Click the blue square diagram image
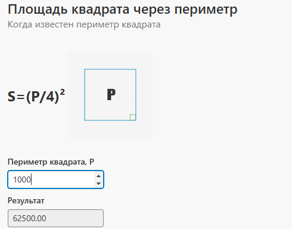The width and height of the screenshot is (292, 229). pyautogui.click(x=110, y=95)
